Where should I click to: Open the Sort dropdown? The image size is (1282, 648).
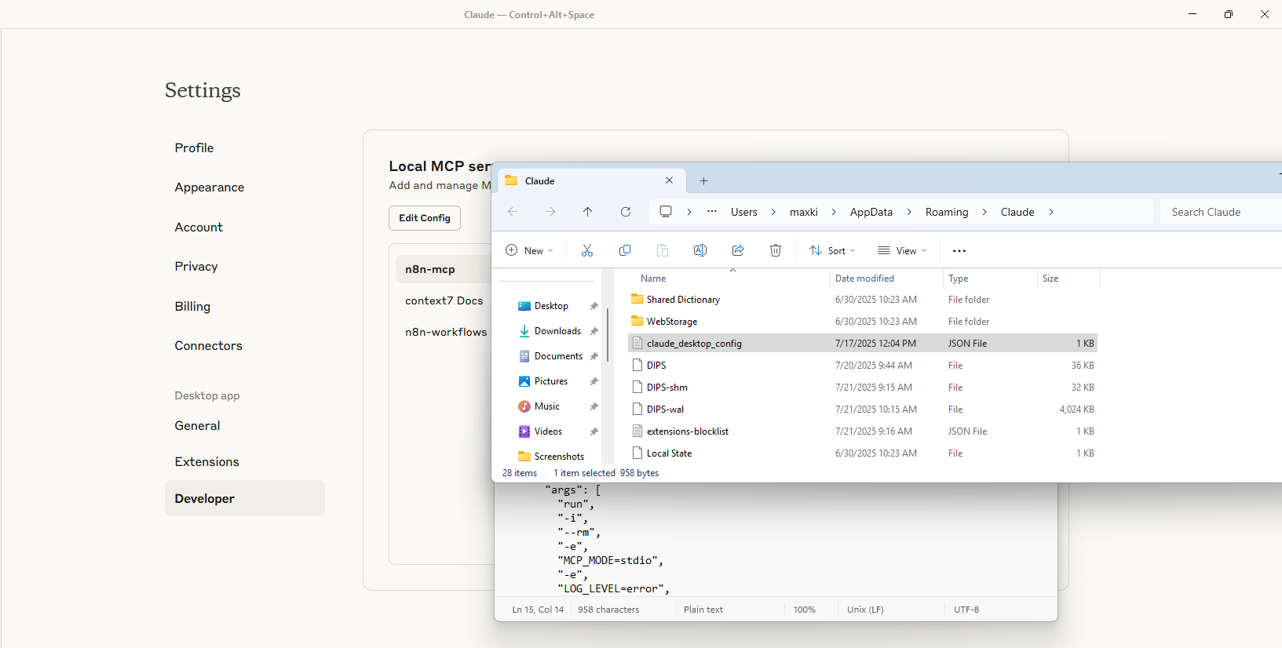coord(832,251)
